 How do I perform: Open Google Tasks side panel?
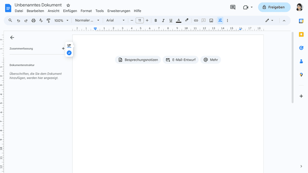[x=301, y=48]
